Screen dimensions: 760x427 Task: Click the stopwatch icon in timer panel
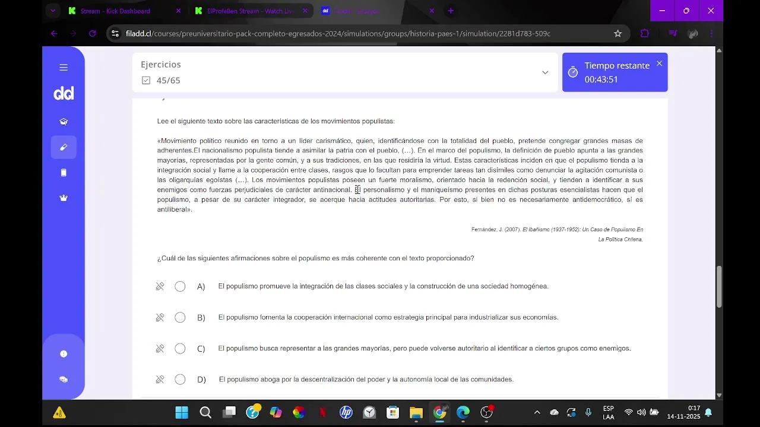click(572, 72)
